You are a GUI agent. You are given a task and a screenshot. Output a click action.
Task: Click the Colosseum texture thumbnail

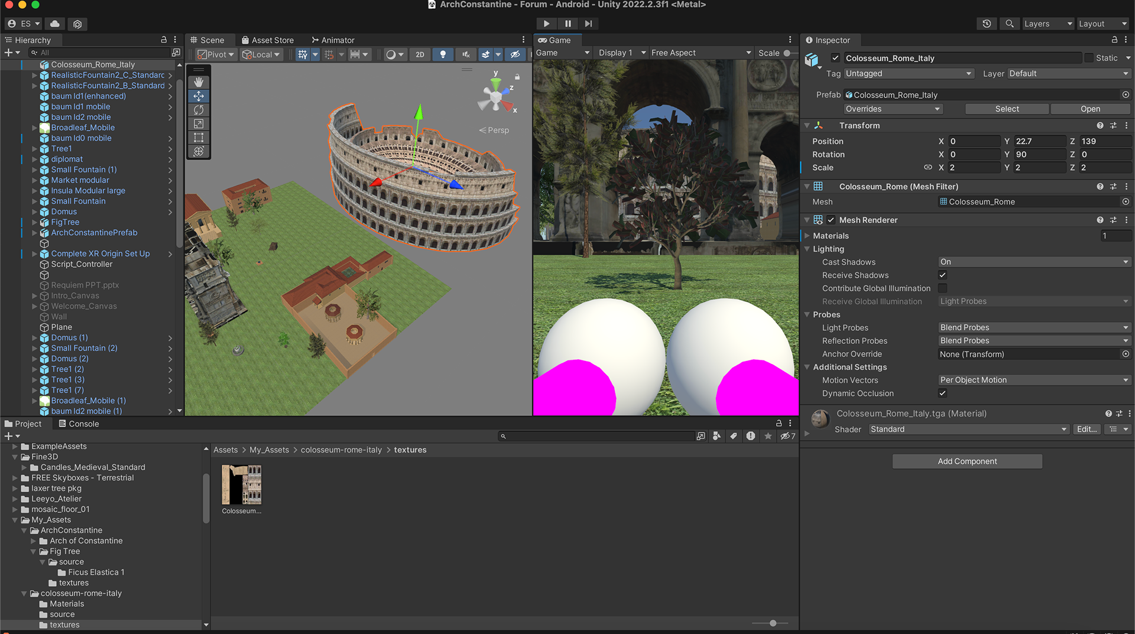(242, 485)
